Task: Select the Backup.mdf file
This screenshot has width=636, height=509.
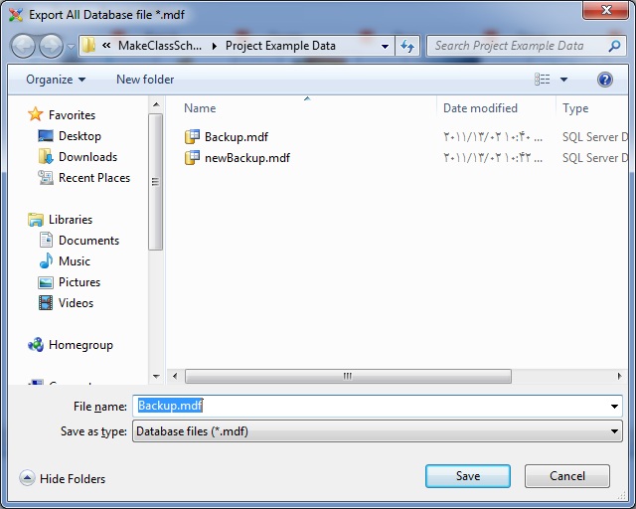Action: coord(237,137)
